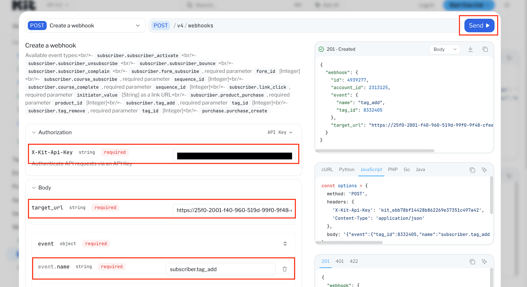Image resolution: width=527 pixels, height=287 pixels.
Task: Select the 422 response example tab
Action: click(x=354, y=261)
